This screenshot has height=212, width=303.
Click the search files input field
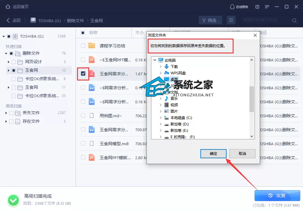tap(265, 20)
